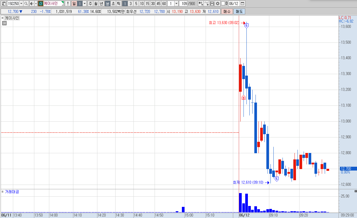Viewport: 357px width, 218px height.
Task: Click the 케이사인 chart legend label
Action: (12, 18)
